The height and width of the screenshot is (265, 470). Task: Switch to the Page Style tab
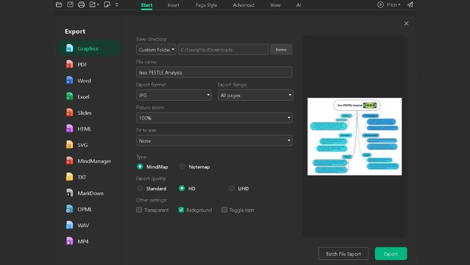206,5
